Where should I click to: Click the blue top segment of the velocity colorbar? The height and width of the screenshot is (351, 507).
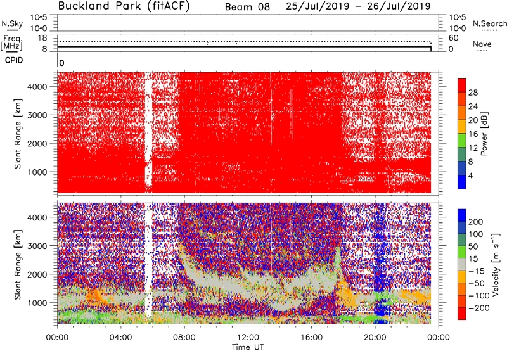click(462, 215)
